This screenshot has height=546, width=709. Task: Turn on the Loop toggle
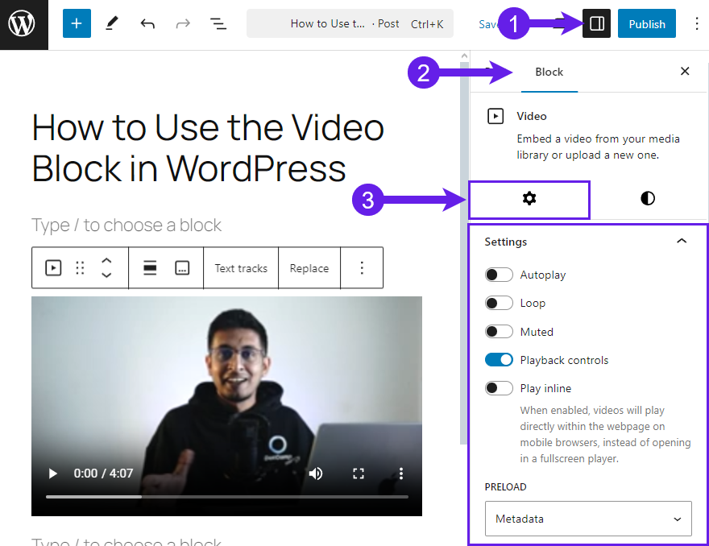coord(499,303)
